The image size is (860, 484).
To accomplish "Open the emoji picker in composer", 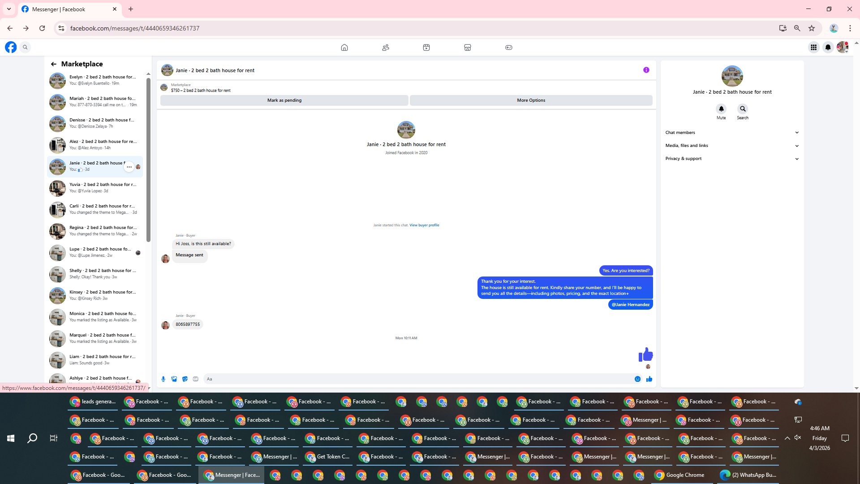I will (637, 379).
